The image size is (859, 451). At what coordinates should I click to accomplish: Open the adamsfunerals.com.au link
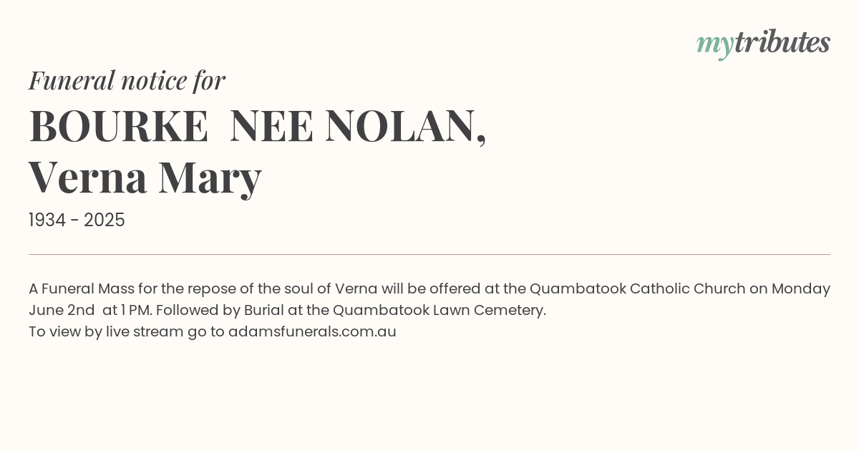[312, 331]
